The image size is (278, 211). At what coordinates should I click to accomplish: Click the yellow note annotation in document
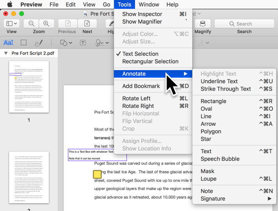tap(97, 175)
